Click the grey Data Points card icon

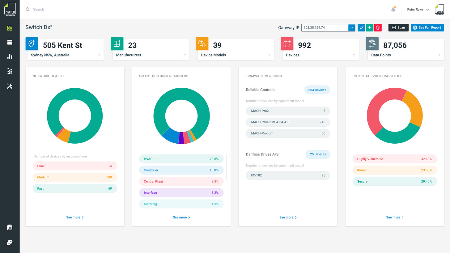[x=372, y=44]
